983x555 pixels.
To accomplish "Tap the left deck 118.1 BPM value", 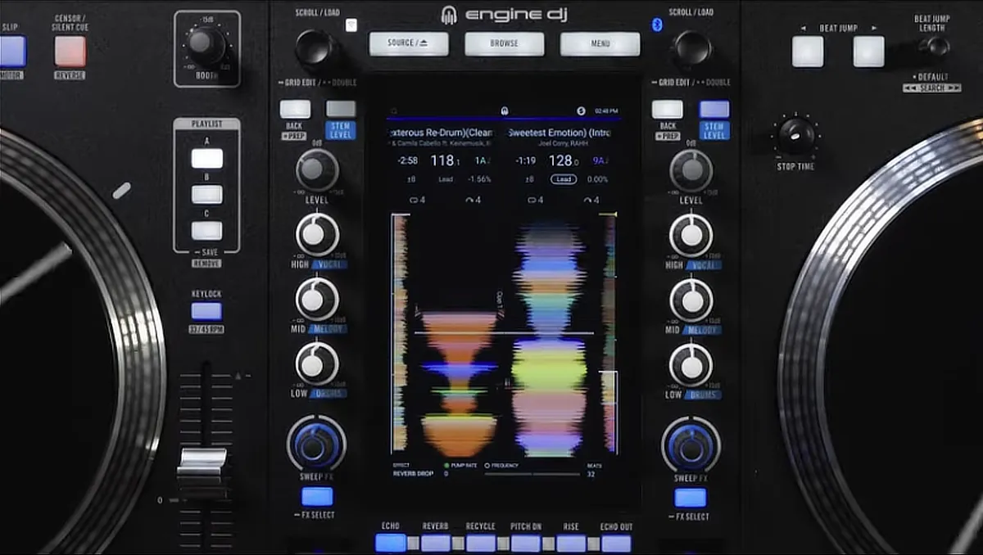I will point(444,161).
